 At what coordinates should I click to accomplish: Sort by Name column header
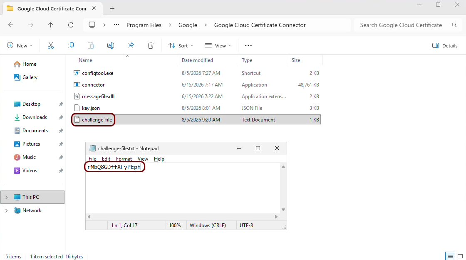[85, 60]
